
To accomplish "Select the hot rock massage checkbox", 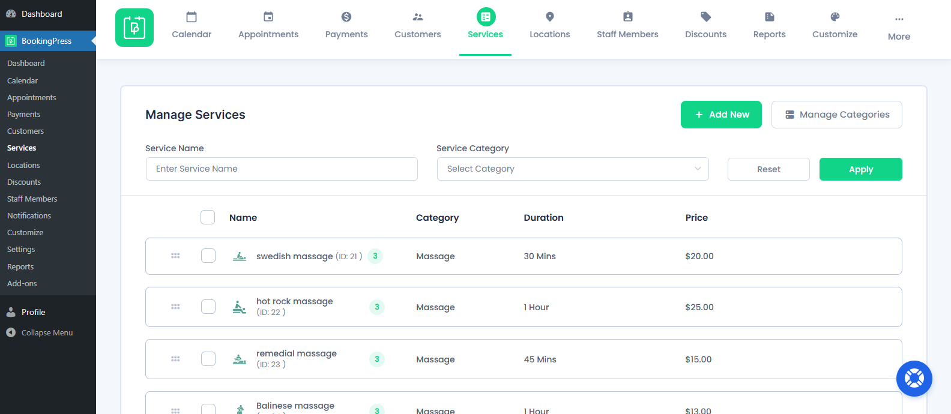I will pos(208,307).
